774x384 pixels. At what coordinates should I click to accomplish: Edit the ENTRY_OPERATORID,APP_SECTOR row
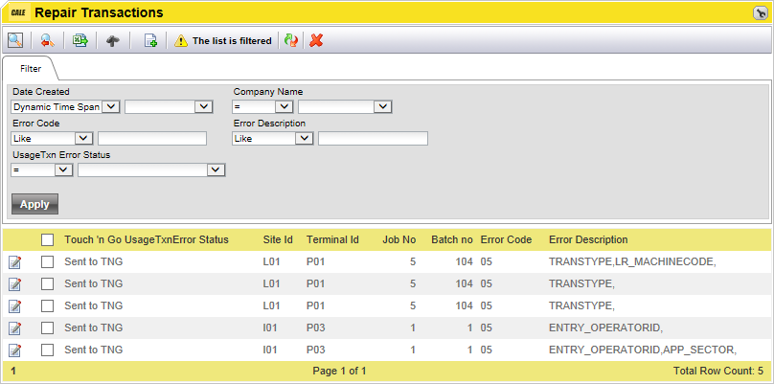pyautogui.click(x=14, y=350)
